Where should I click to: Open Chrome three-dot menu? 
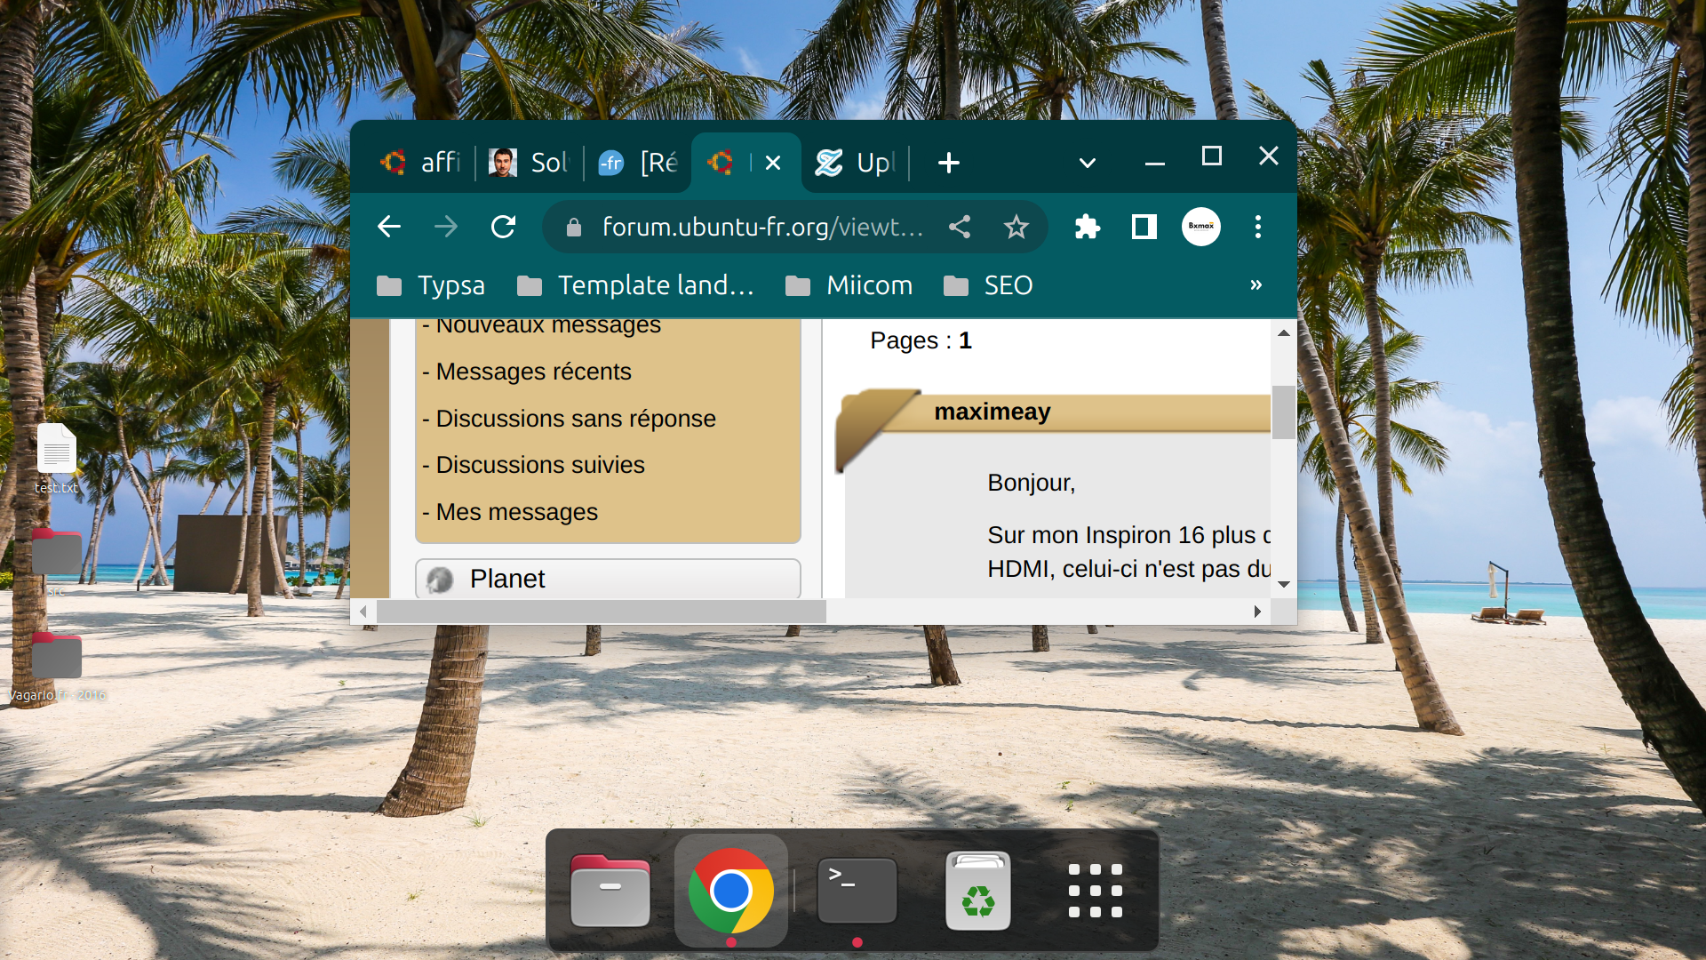click(1257, 227)
